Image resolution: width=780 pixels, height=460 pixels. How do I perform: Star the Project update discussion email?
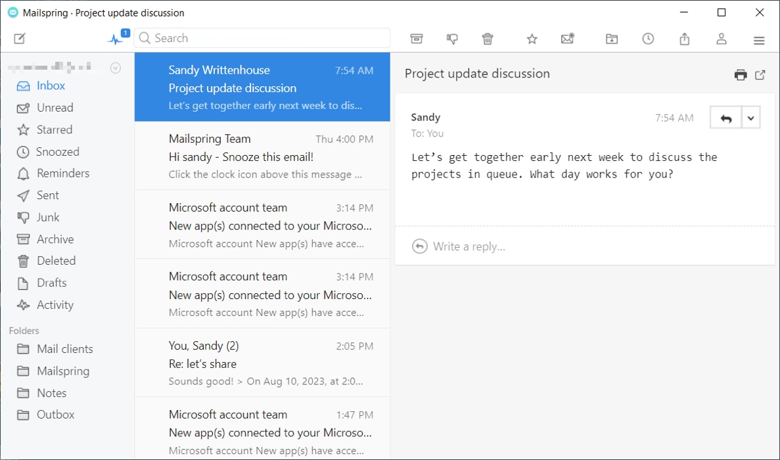(x=532, y=39)
